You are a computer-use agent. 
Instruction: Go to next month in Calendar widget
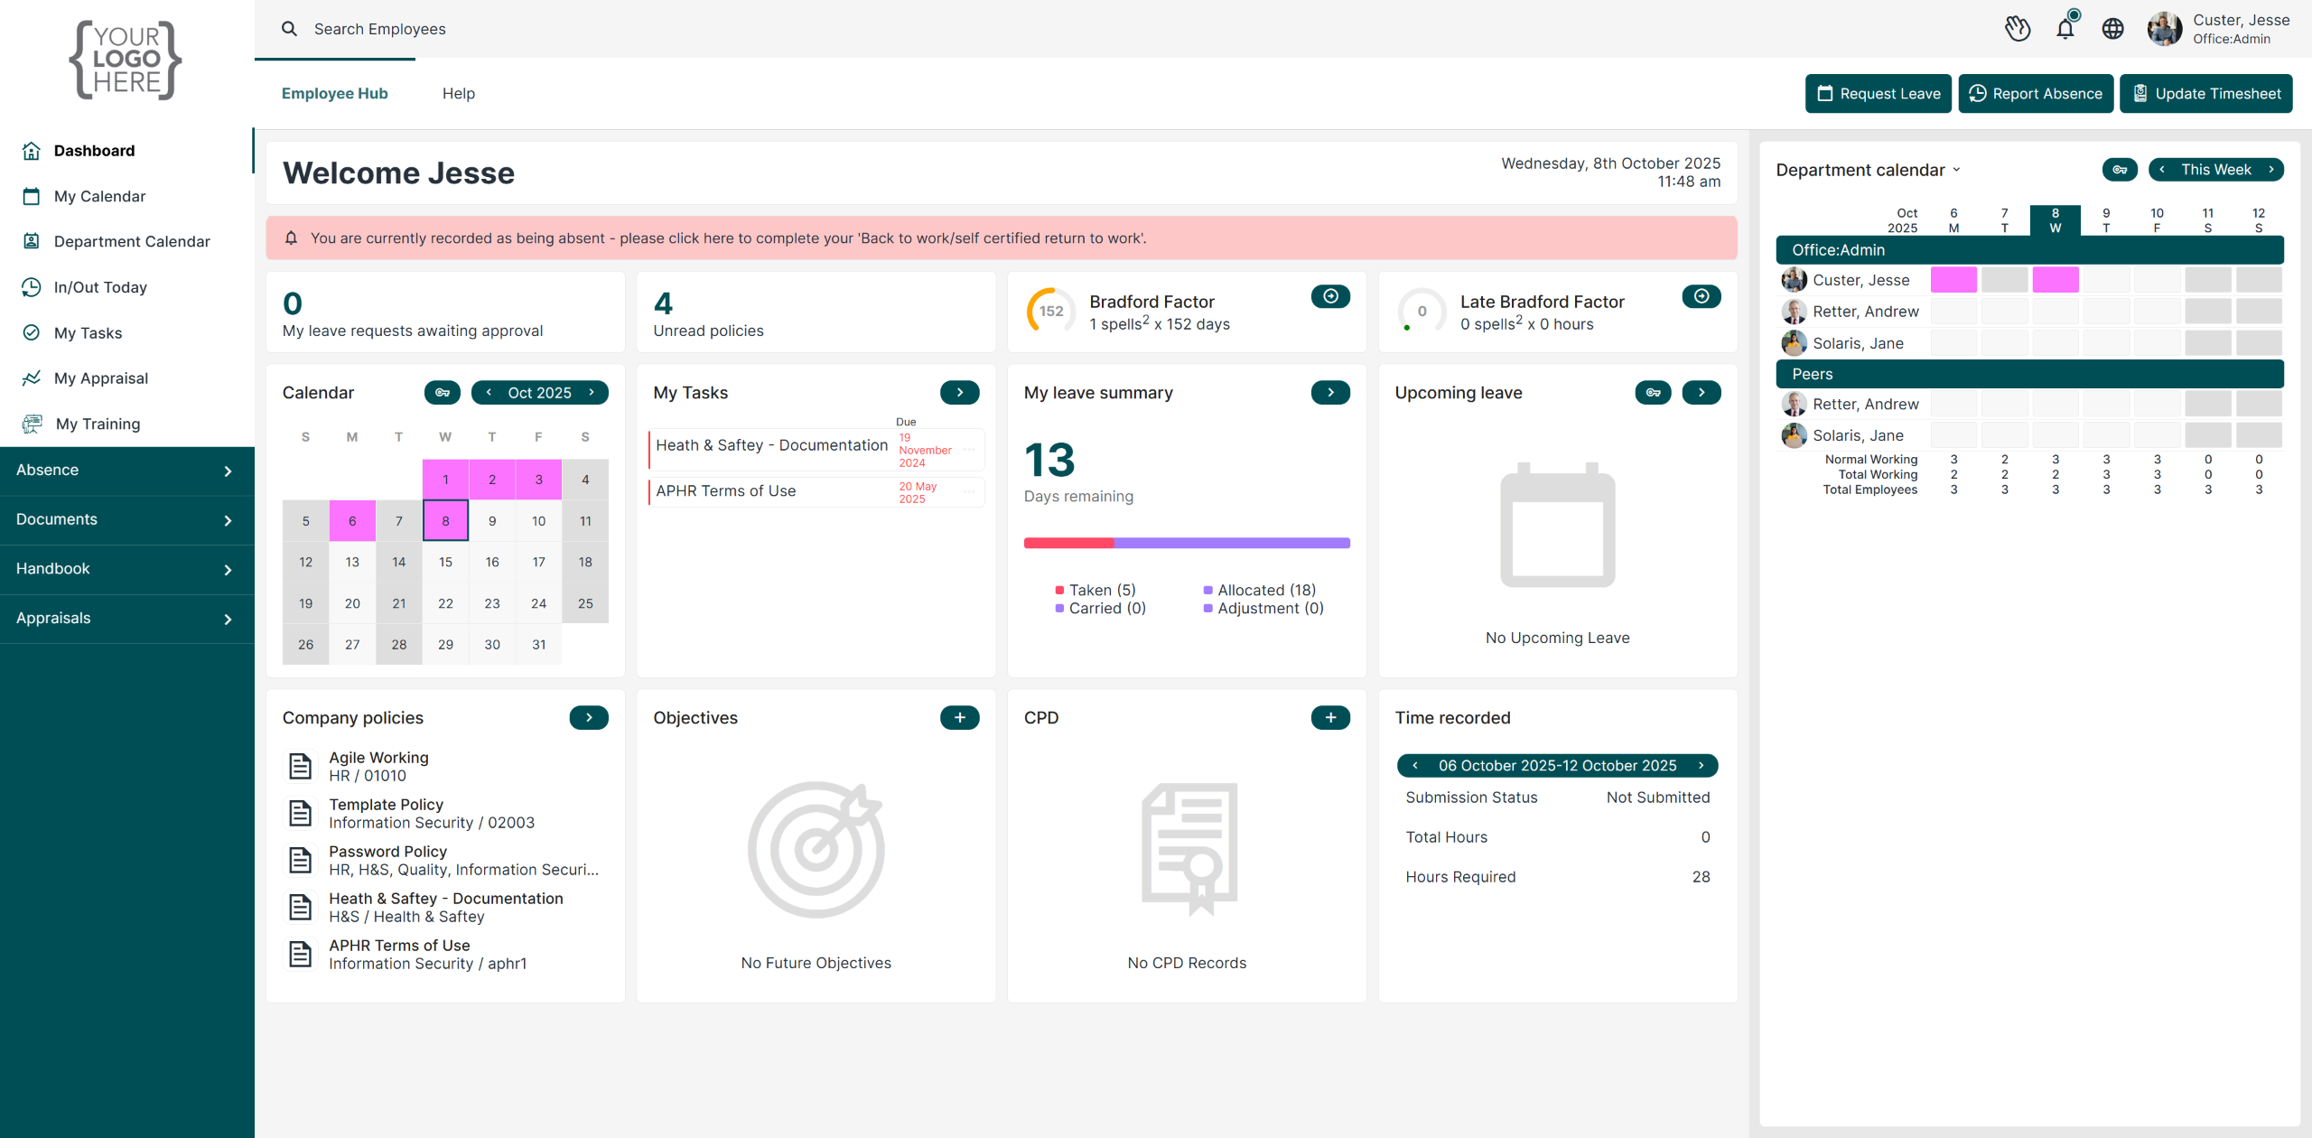pos(592,393)
